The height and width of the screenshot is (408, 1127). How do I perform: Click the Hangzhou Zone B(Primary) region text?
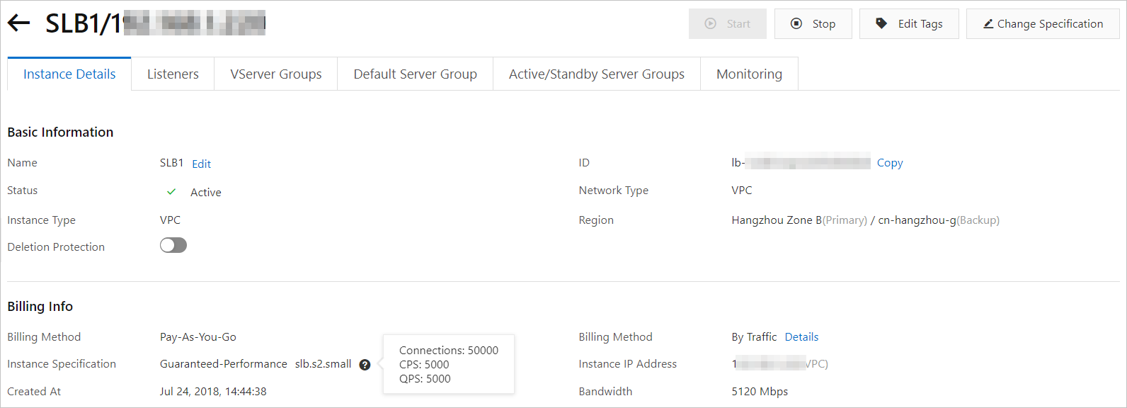pyautogui.click(x=799, y=220)
